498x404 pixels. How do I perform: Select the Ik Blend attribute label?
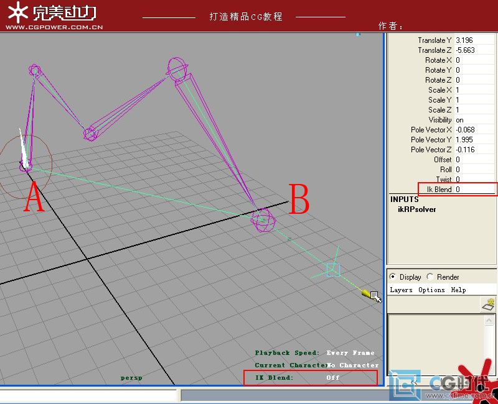tap(439, 190)
